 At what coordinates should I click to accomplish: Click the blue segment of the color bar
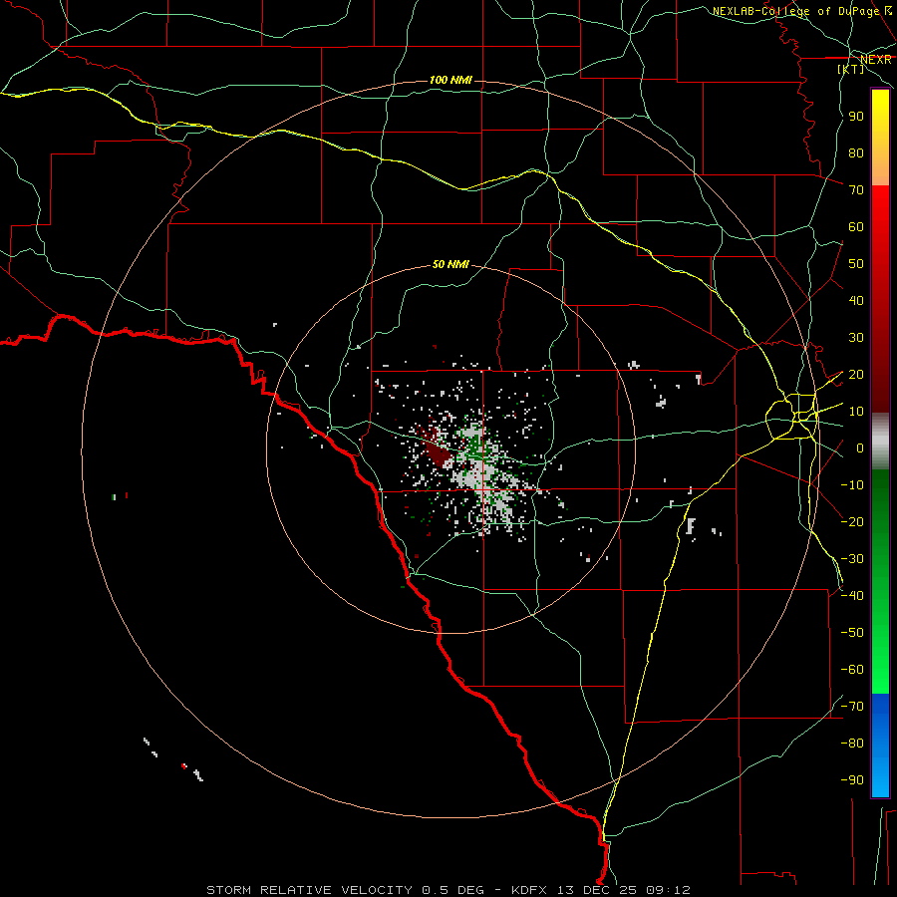pos(880,746)
